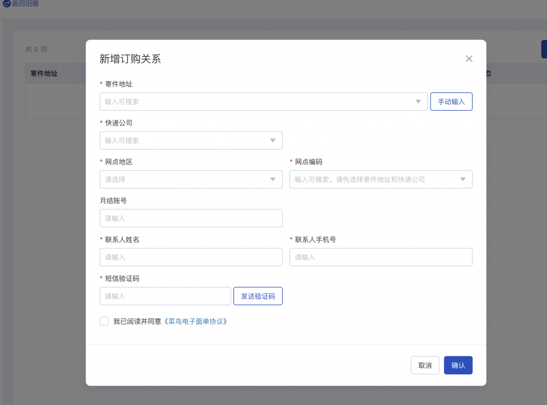547x405 pixels.
Task: Click the 短信验证码 input field
Action: (x=165, y=296)
